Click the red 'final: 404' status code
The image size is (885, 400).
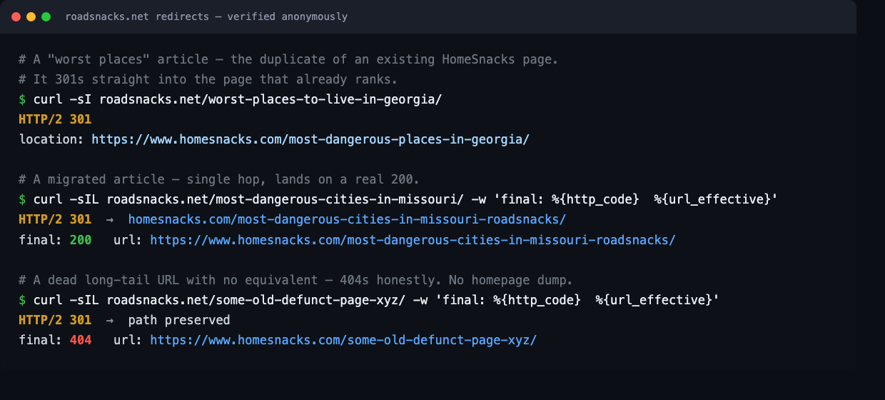[x=81, y=339]
